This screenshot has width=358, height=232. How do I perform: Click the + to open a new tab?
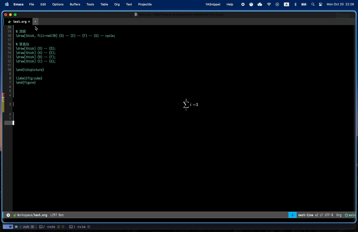(x=35, y=21)
